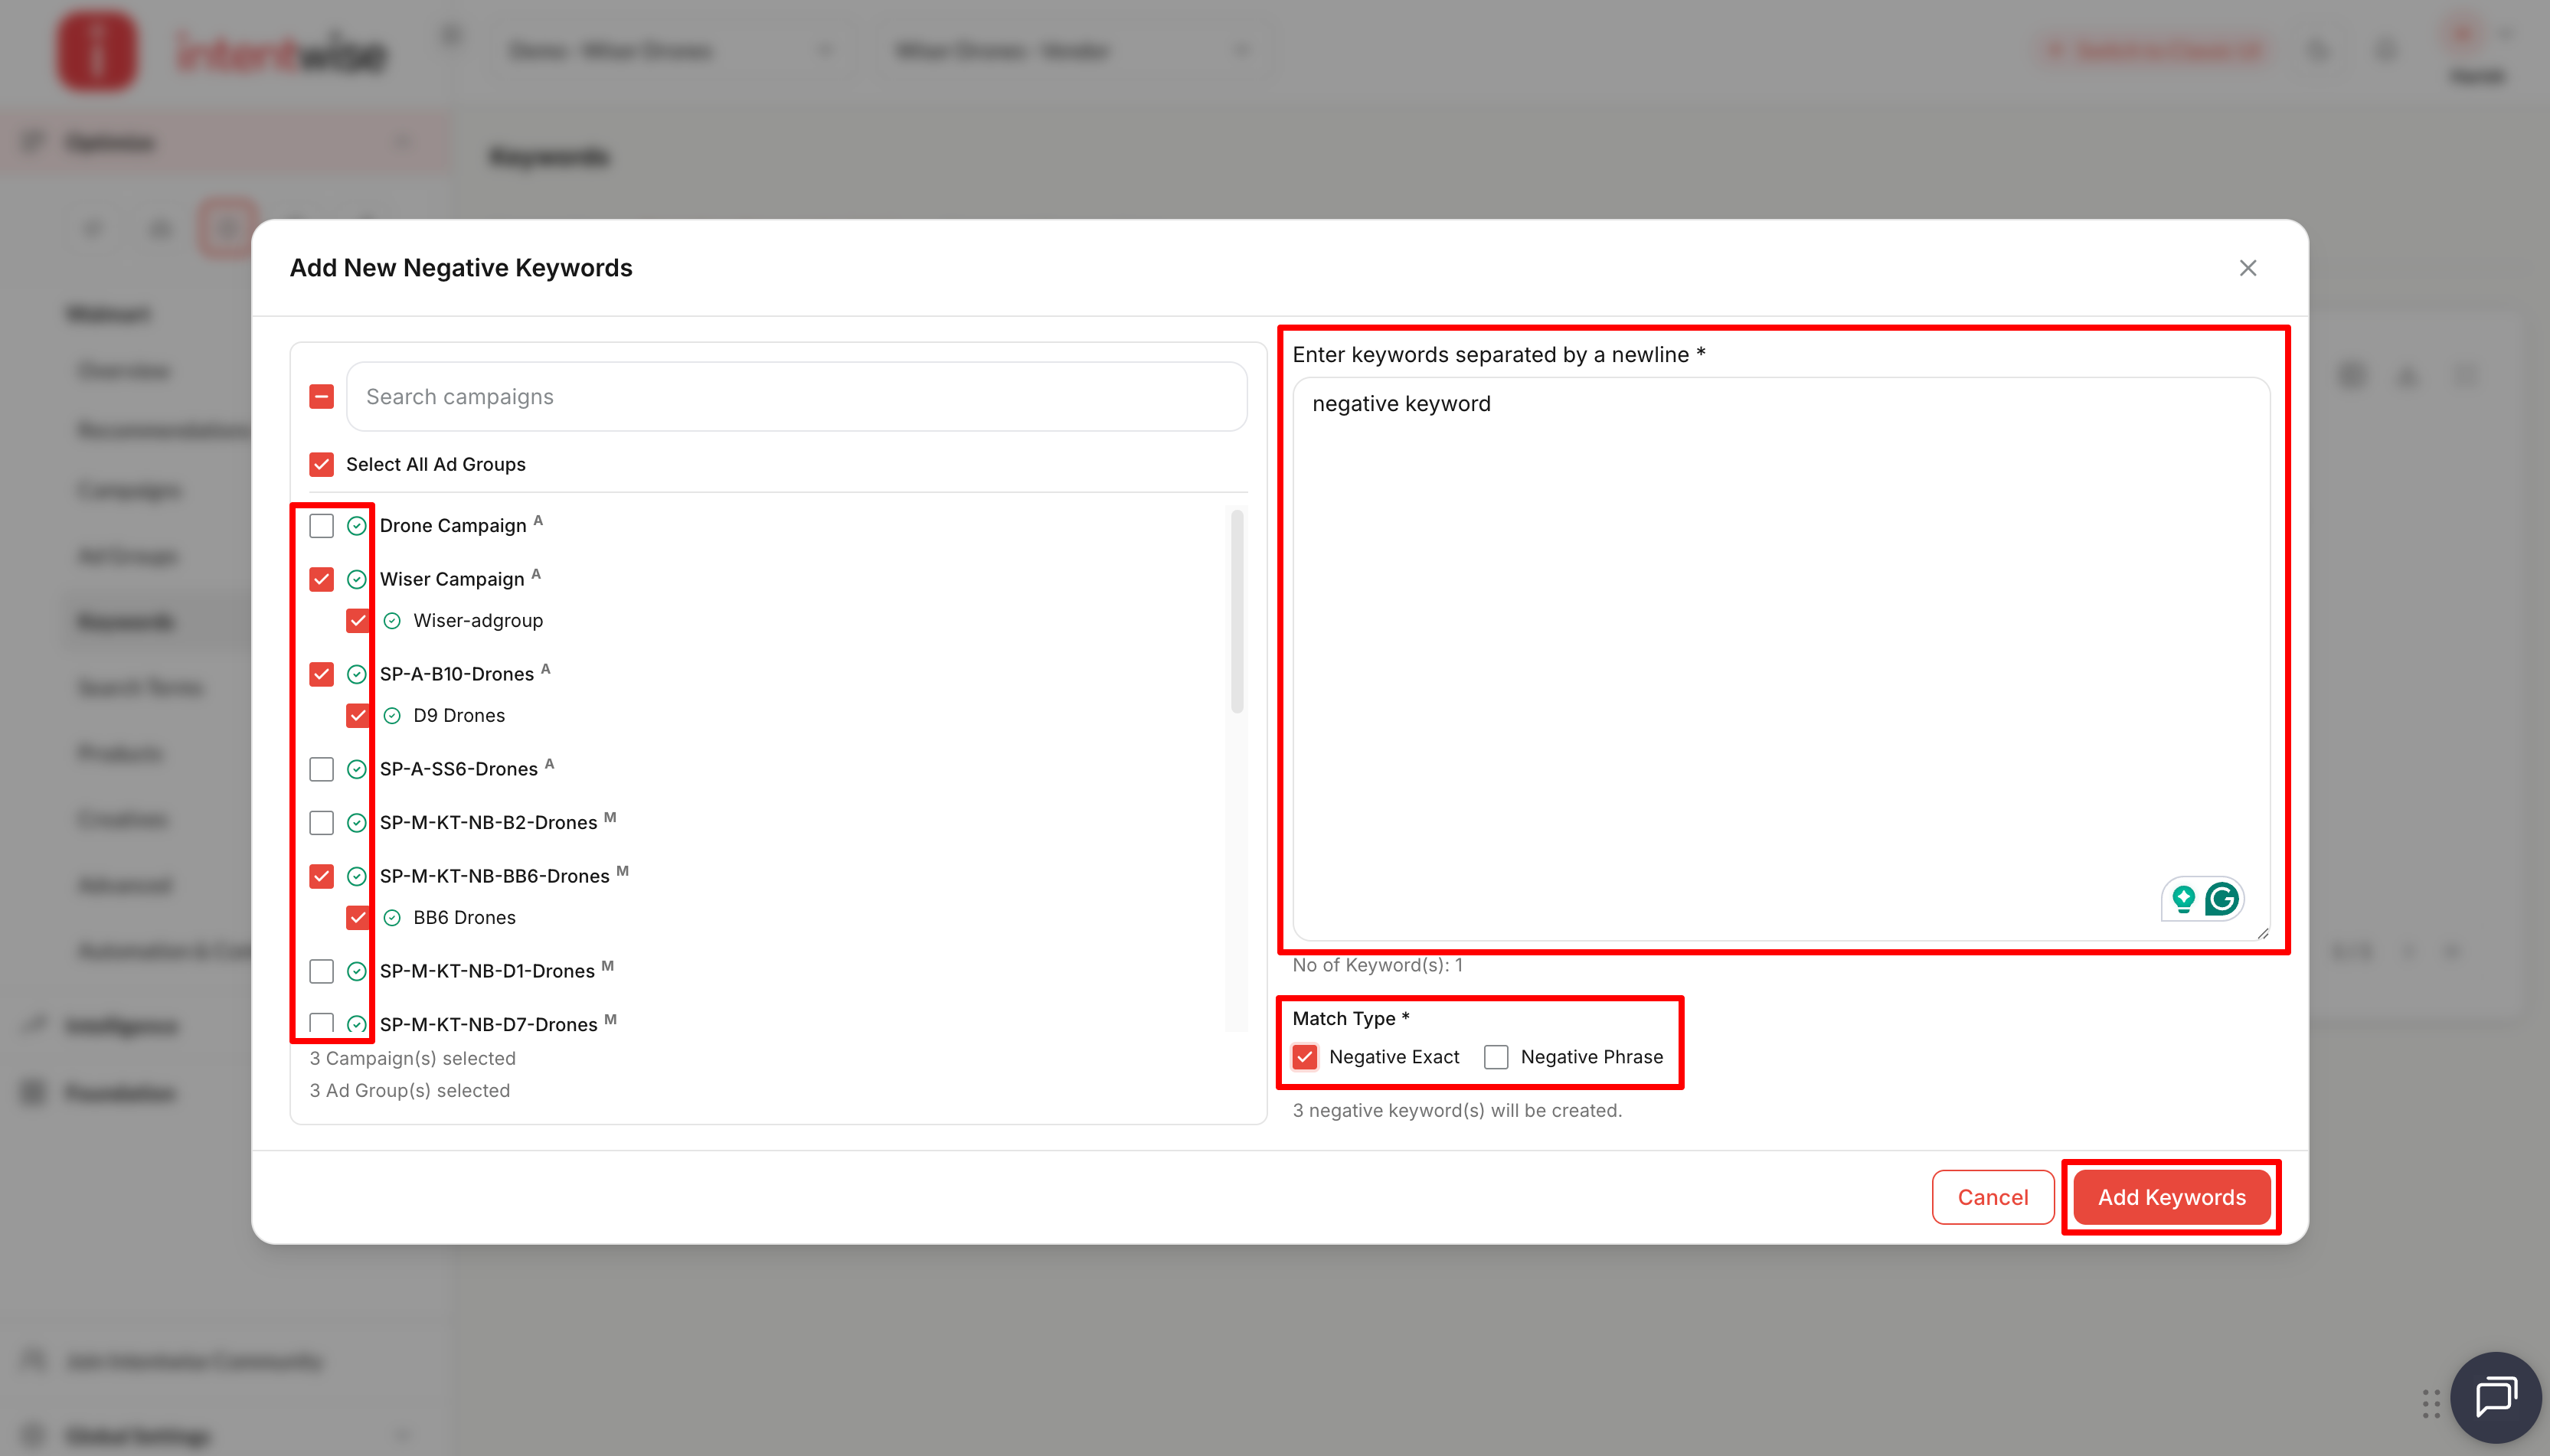The height and width of the screenshot is (1456, 2550).
Task: Click the 'Add New Negative Keywords' title
Action: pyautogui.click(x=461, y=268)
